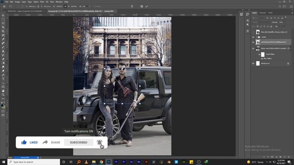This screenshot has height=165, width=294.
Task: Commit the transform with the checkmark
Action: [147, 6]
